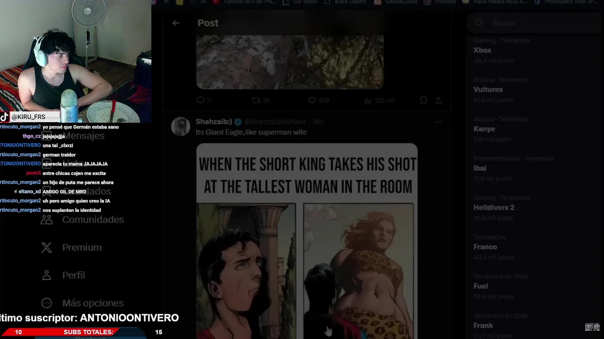
Task: Go to Perfil in the sidebar
Action: click(63, 275)
